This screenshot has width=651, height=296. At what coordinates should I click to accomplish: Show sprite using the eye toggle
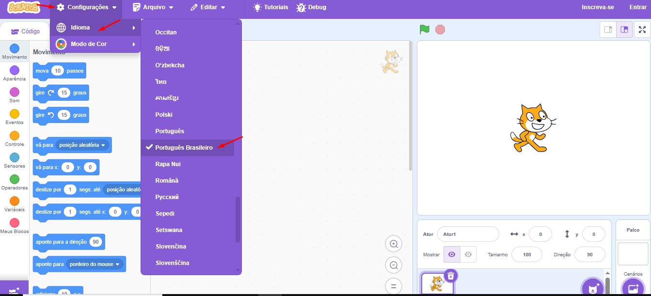click(x=451, y=254)
